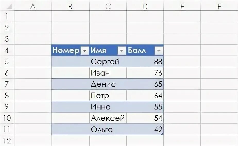Open the Балл column filter dropdown

pyautogui.click(x=159, y=51)
